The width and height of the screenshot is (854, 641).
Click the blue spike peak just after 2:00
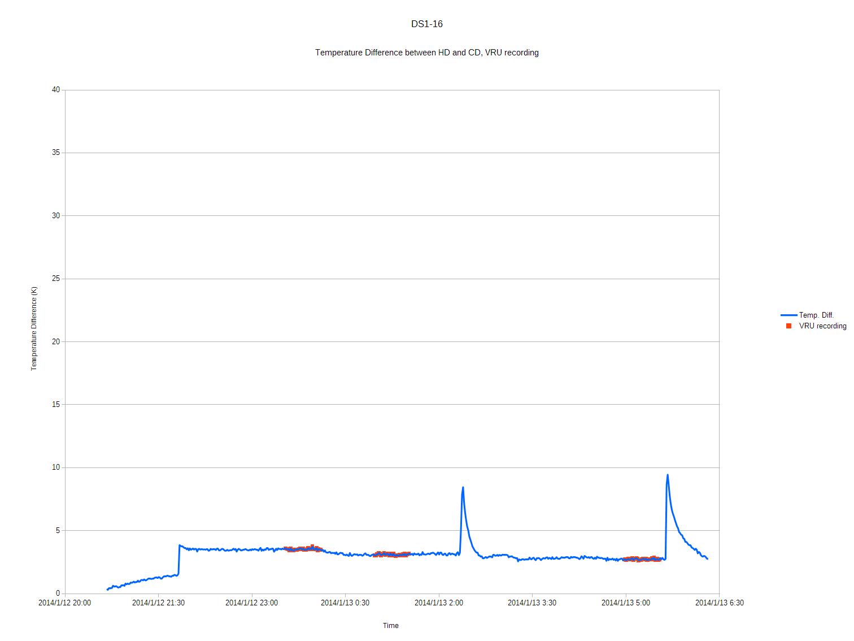tap(463, 488)
